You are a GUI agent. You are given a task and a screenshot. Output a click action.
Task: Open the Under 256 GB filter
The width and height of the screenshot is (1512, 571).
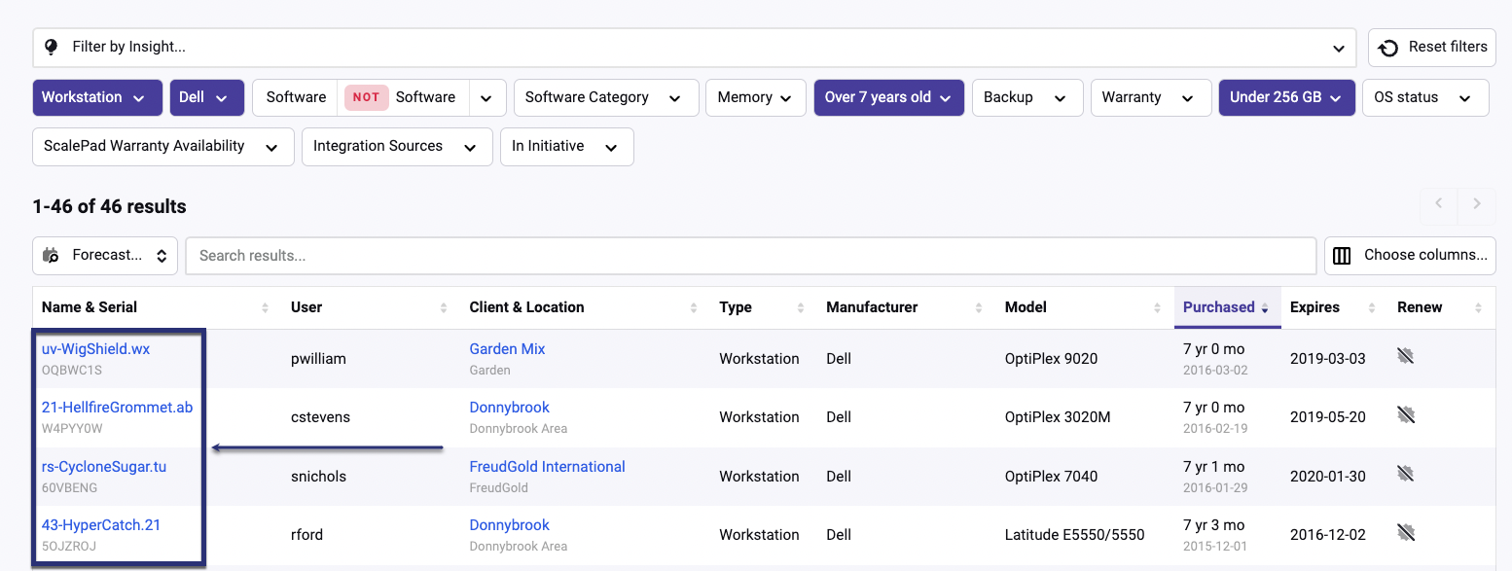(1286, 97)
